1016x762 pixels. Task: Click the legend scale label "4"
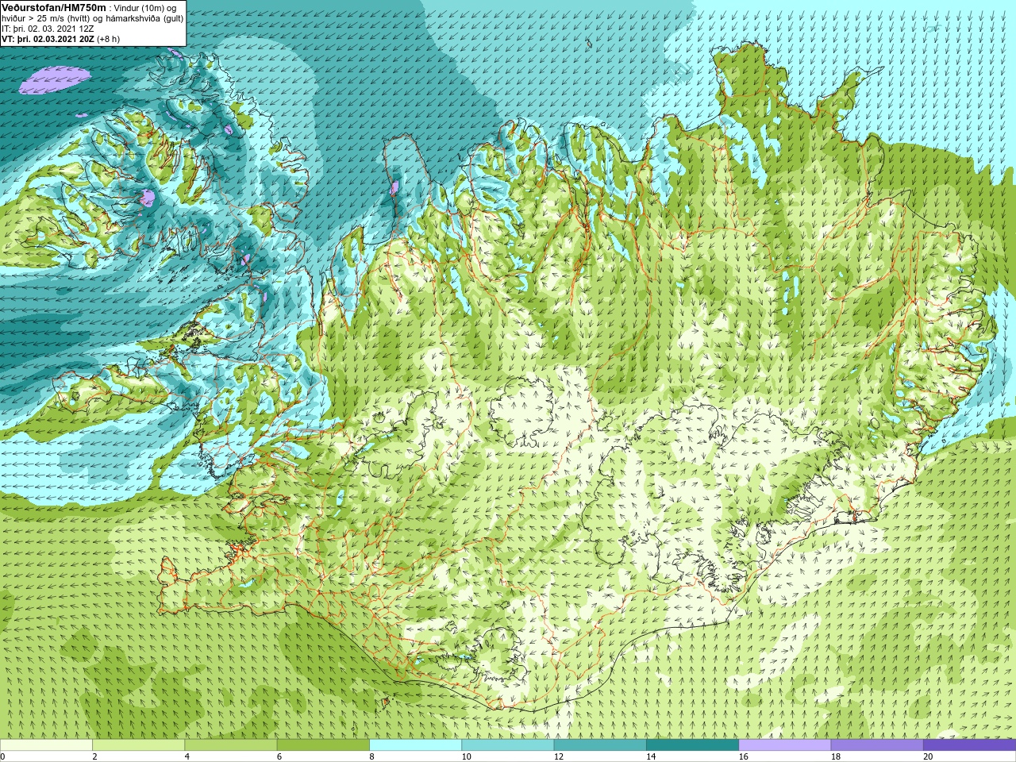tap(187, 756)
